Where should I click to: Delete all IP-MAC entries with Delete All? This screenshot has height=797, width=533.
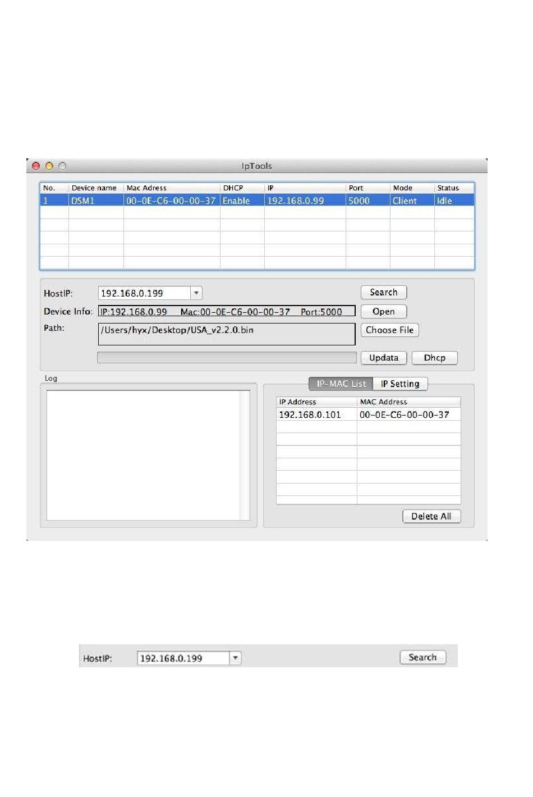click(x=431, y=516)
